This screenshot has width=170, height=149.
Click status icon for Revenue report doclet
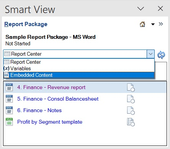coord(131,88)
